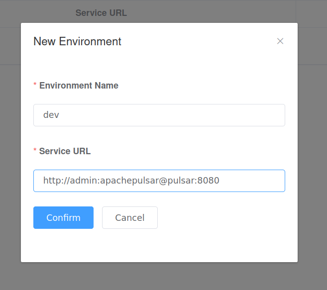Focus the Service URL input field
Screen dimensions: 327x290
click(x=159, y=181)
